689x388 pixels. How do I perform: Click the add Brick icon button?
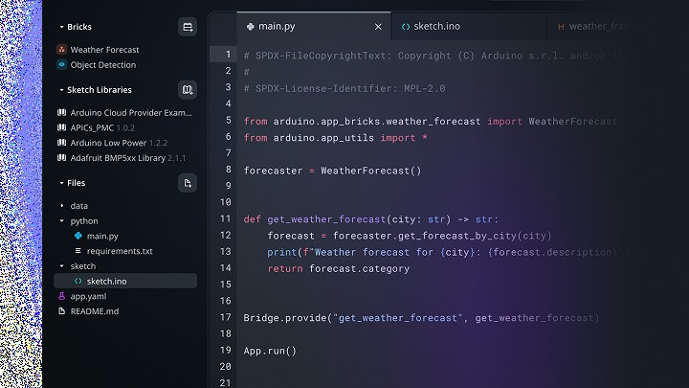pyautogui.click(x=188, y=27)
